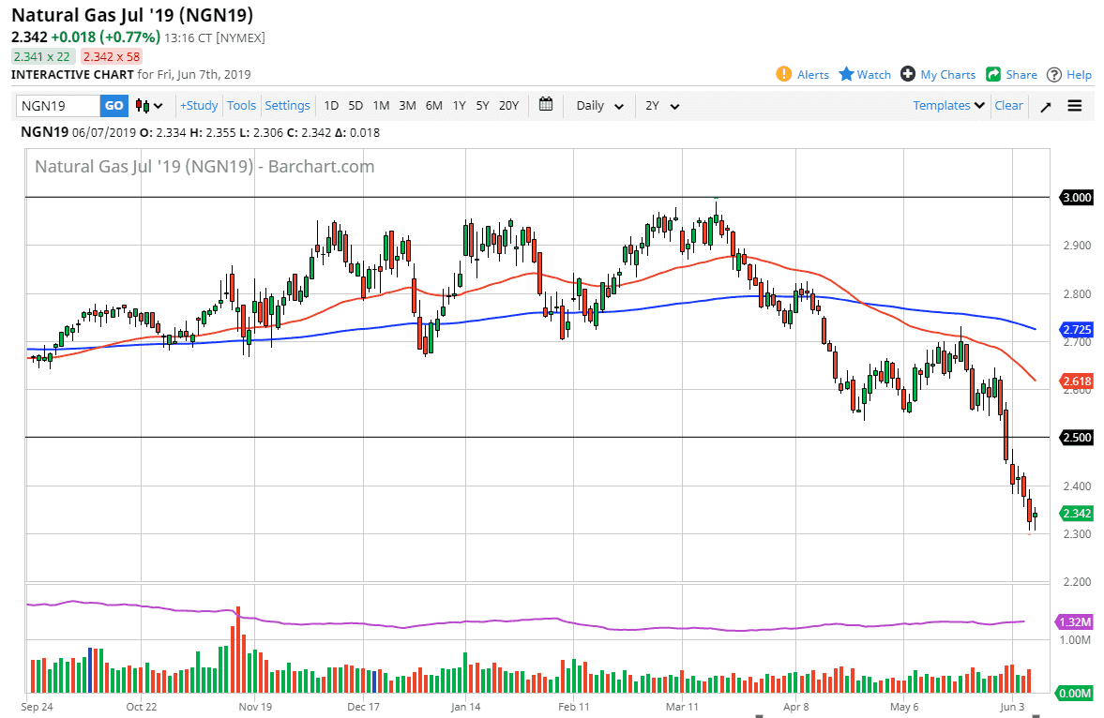
Task: Expand the 2Y period dropdown
Action: pos(662,106)
